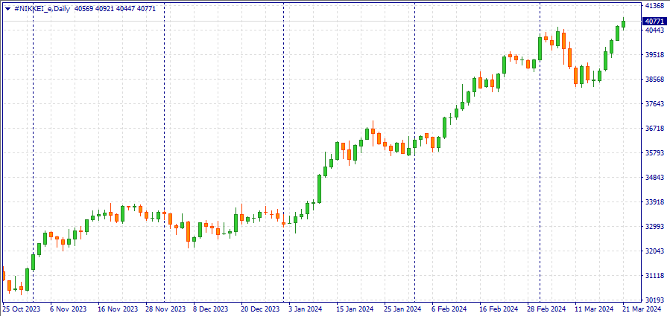Select the 32993 price axis label
This screenshot has height=316, width=670.
tap(654, 227)
